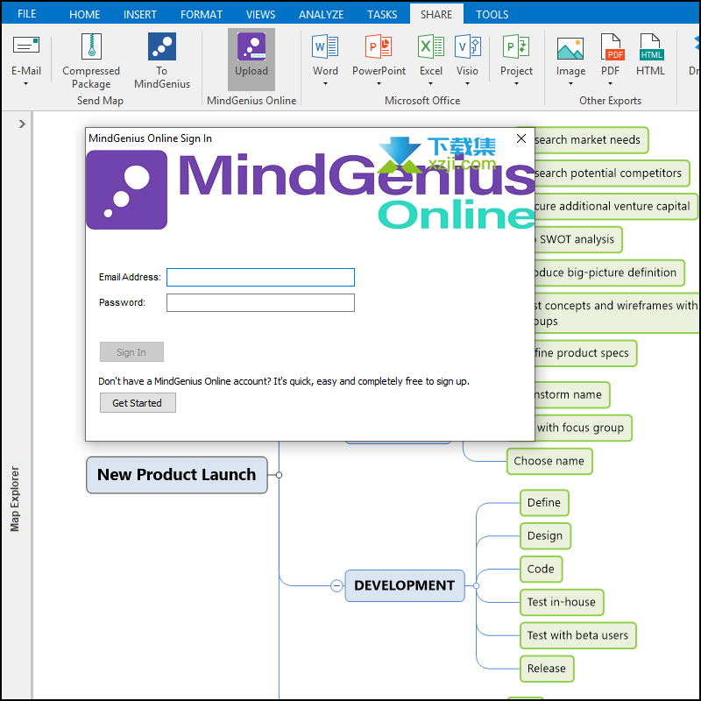
Task: Select the additional venture capital node
Action: point(616,206)
